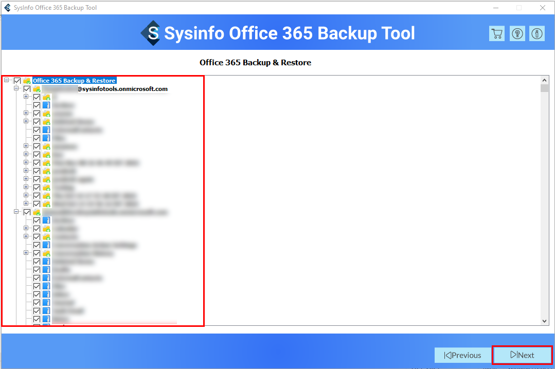Collapse the sysinfotools.onmicrosoft.com account node
Viewport: 555px width, 369px height.
(16, 88)
